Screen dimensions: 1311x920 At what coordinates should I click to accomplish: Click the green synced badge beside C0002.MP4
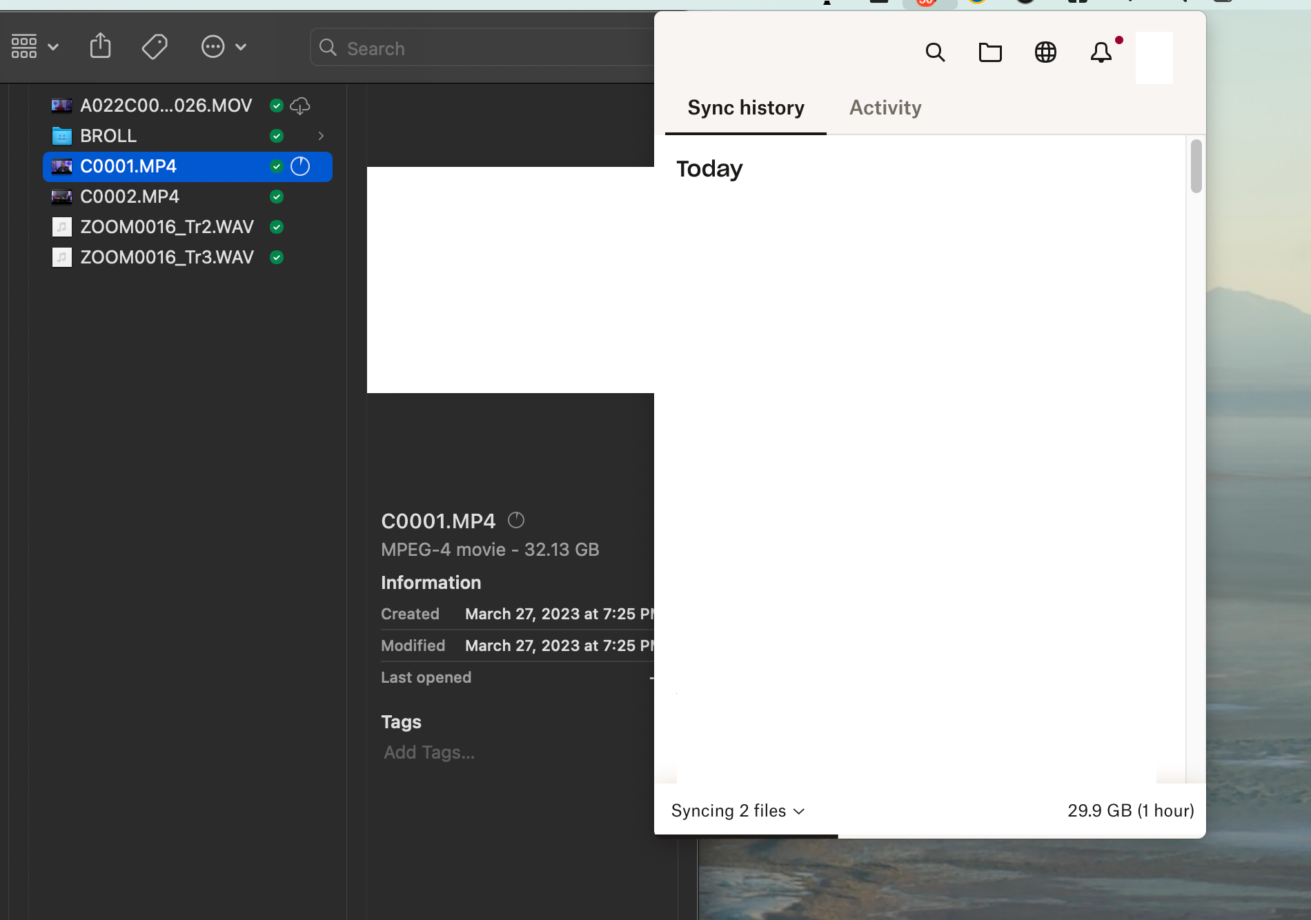pyautogui.click(x=276, y=197)
